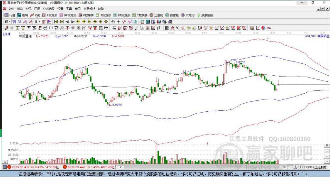
Task: Select the grid table icon
Action: click(x=252, y=28)
